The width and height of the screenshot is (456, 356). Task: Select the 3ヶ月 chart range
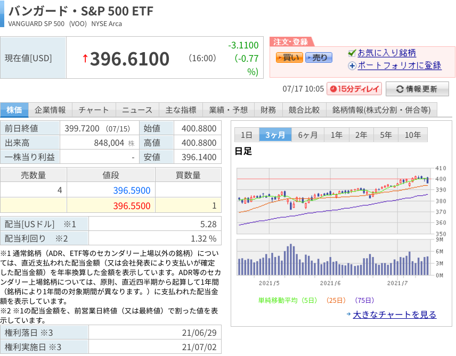pyautogui.click(x=275, y=135)
